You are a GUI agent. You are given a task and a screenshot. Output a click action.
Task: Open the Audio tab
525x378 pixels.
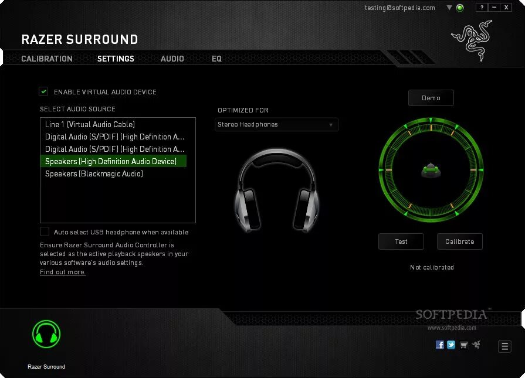pos(172,59)
